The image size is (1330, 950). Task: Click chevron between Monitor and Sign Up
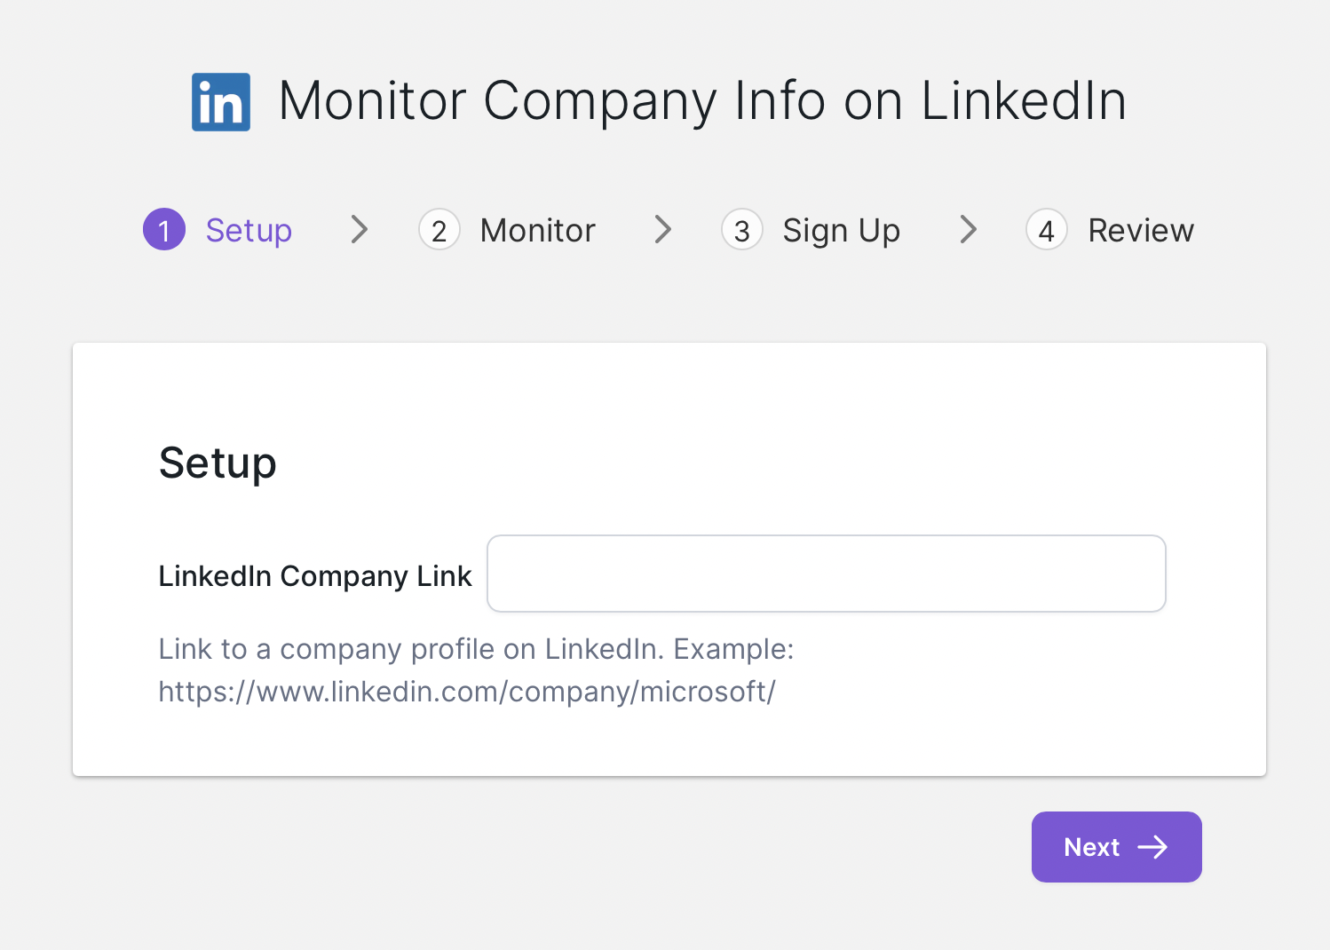click(x=663, y=229)
